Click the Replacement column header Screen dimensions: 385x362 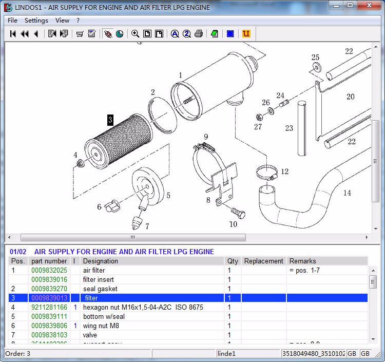[264, 261]
